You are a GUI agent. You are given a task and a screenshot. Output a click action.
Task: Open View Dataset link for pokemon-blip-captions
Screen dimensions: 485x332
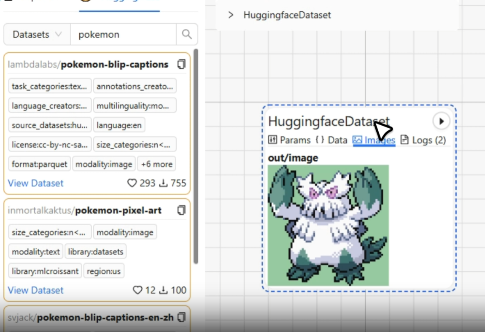point(35,183)
